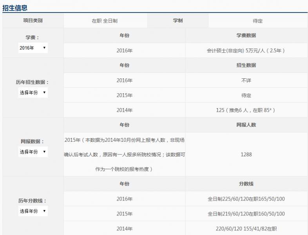The width and height of the screenshot is (308, 235).
Task: Select the 125（推免6 人，在职 85*） cell
Action: [246, 110]
